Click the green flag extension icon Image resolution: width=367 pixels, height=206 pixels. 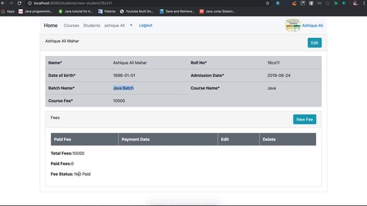336,3
